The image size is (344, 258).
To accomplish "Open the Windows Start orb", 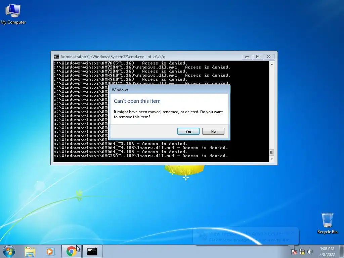I will (x=9, y=251).
